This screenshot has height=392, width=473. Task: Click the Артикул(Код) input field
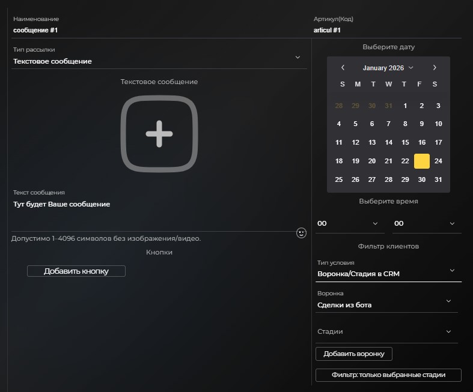coord(386,30)
